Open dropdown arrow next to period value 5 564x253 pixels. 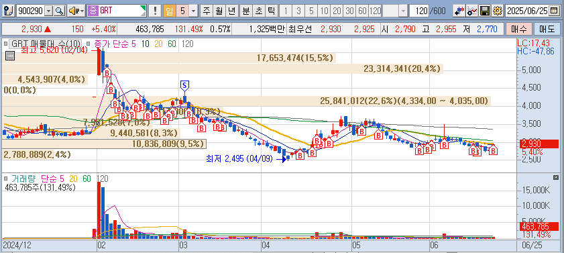[194, 11]
